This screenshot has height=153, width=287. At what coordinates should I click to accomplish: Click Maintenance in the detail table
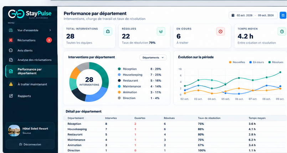76,140
